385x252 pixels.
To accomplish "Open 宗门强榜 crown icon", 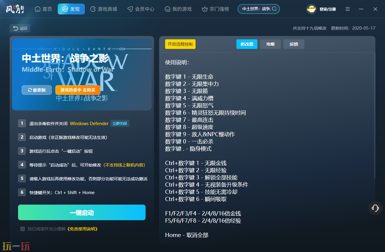I will 205,9.
